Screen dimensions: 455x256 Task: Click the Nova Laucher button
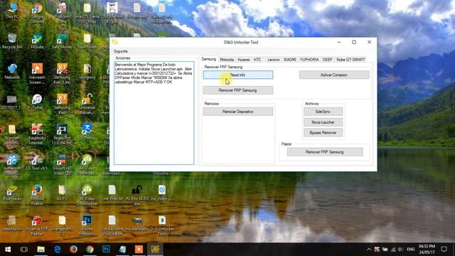pos(323,122)
